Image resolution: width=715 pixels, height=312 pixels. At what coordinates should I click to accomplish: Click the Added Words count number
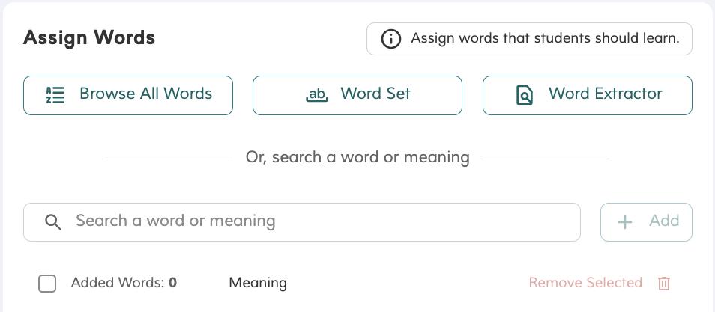[173, 283]
